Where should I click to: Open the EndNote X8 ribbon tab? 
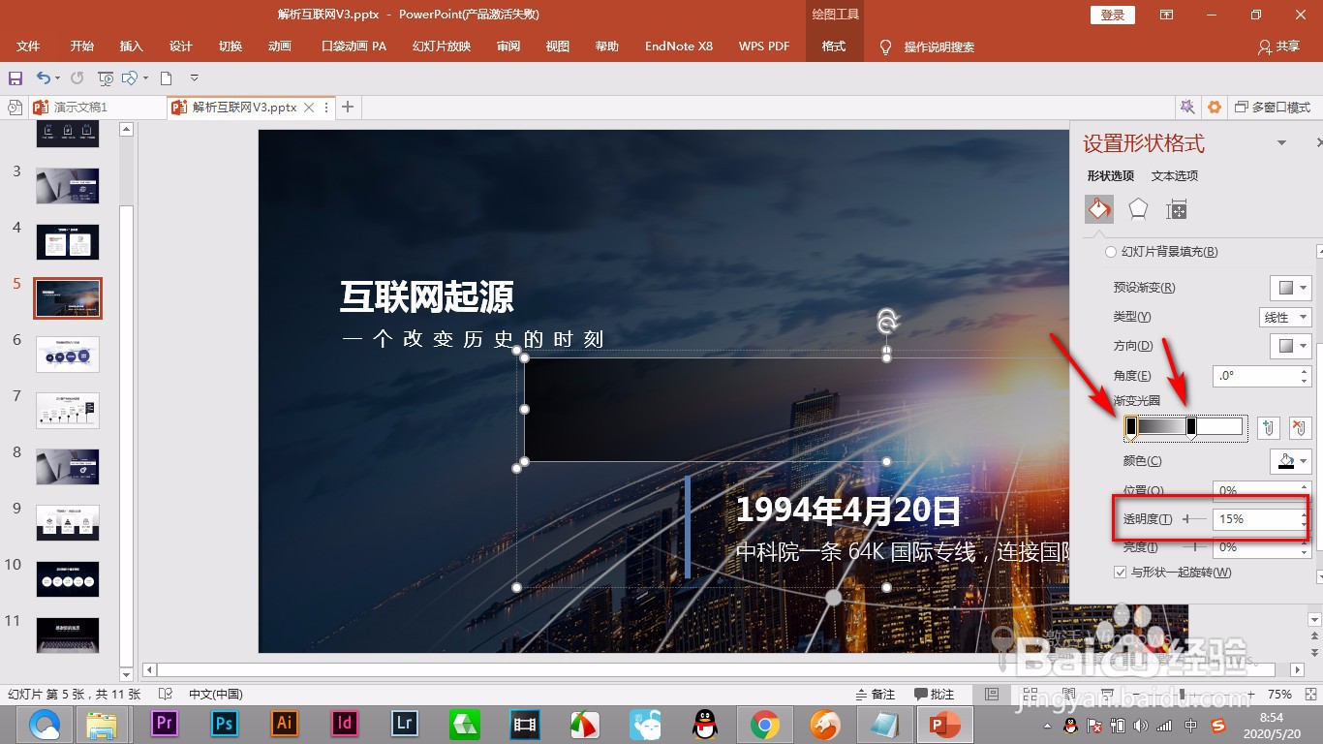tap(678, 46)
